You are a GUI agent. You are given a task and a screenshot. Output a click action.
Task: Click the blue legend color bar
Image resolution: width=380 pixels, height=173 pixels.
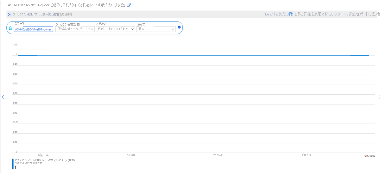pos(13,164)
